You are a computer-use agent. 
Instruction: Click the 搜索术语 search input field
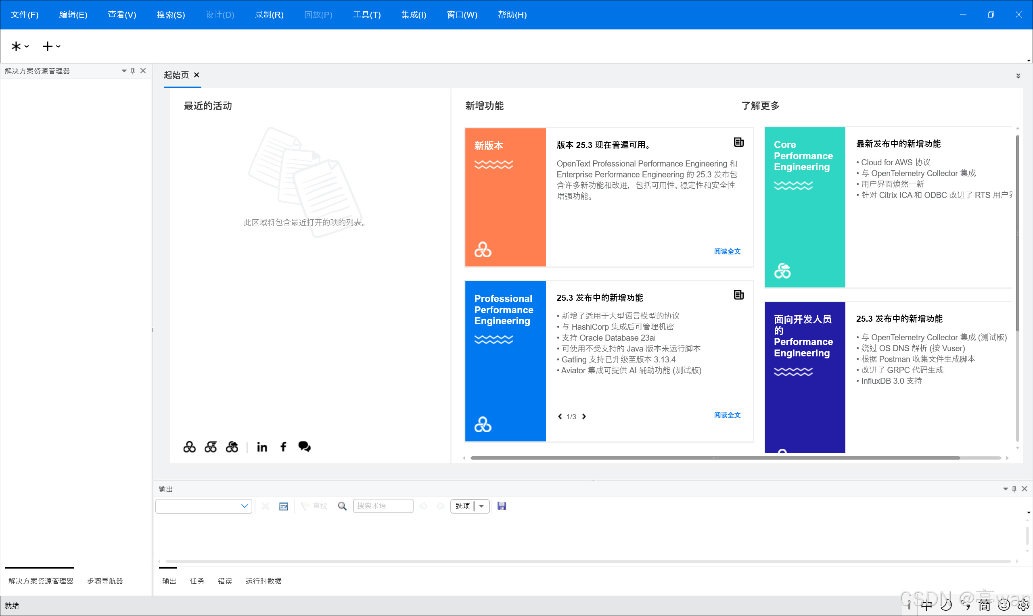tap(383, 506)
